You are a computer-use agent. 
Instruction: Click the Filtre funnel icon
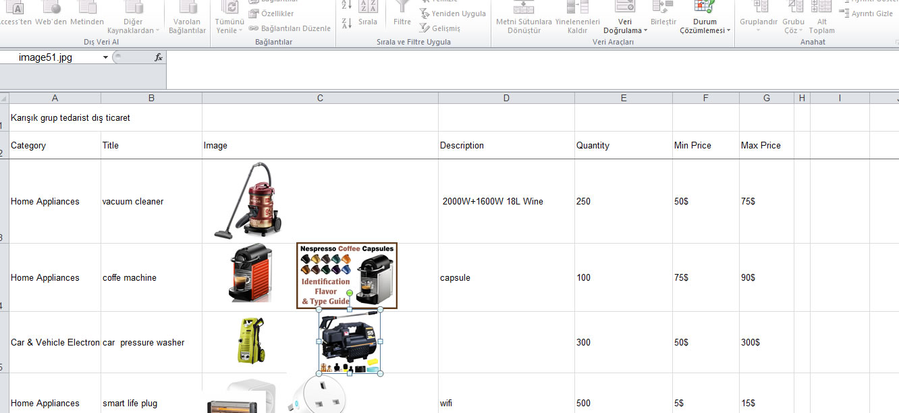(x=402, y=7)
